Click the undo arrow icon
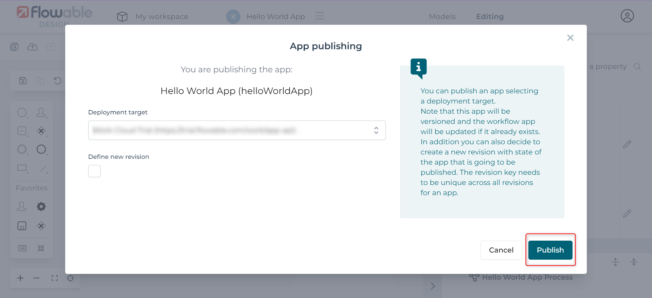652x298 pixels. click(x=58, y=81)
